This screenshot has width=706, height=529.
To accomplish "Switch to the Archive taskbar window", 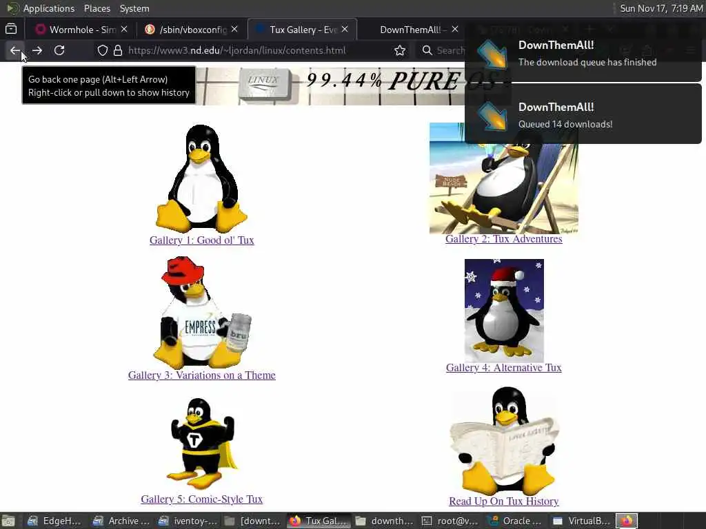I will point(121,521).
